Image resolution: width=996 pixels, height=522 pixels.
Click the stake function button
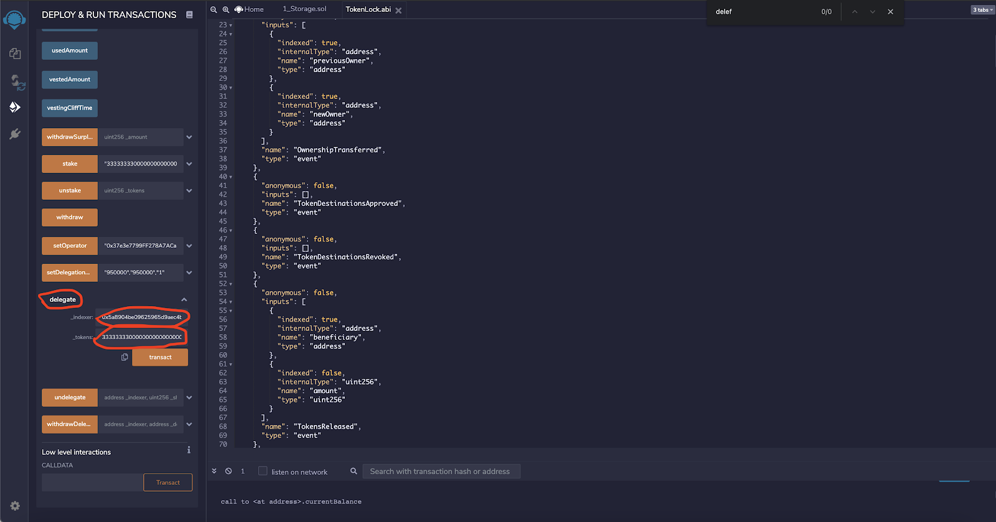point(70,164)
